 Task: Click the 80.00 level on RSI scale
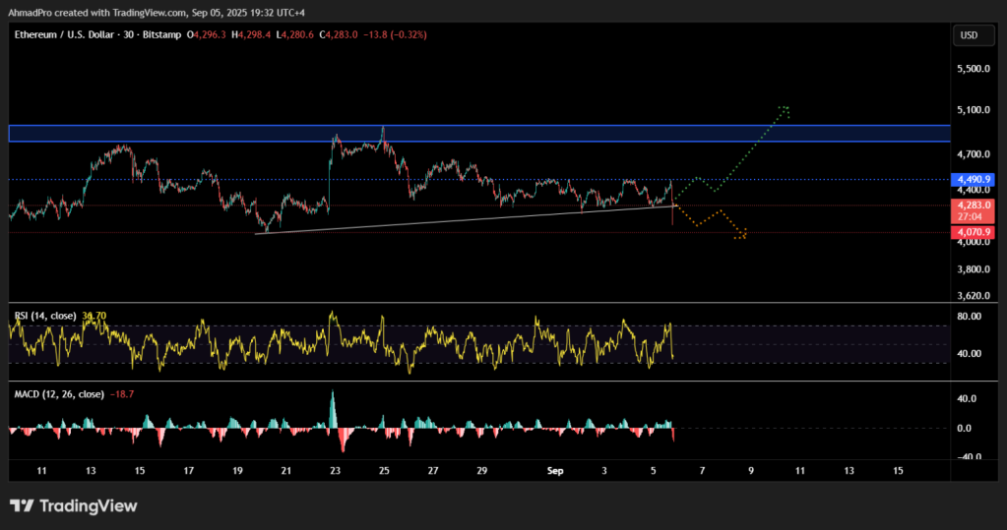click(x=970, y=317)
